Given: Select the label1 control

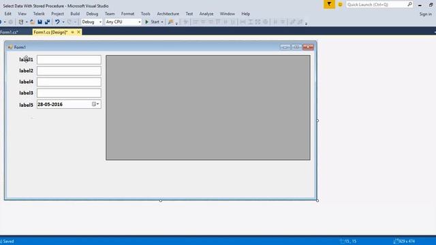Looking at the screenshot, I should click(26, 59).
